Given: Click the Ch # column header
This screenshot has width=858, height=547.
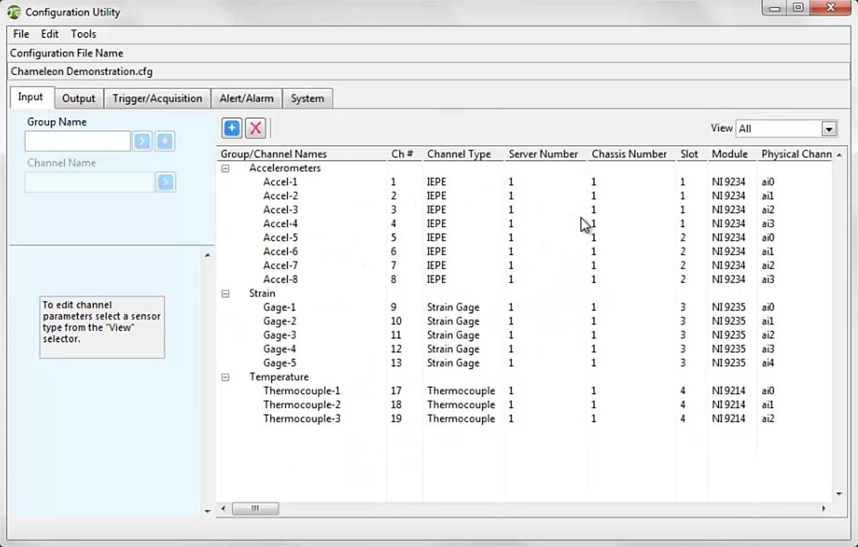Looking at the screenshot, I should (405, 154).
